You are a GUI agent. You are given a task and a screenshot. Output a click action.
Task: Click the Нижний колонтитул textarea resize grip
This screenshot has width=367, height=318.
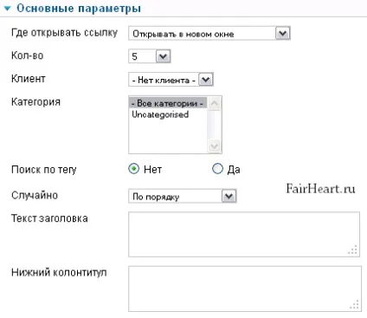tap(354, 305)
